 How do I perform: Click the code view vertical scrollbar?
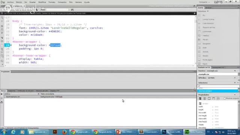195,40
